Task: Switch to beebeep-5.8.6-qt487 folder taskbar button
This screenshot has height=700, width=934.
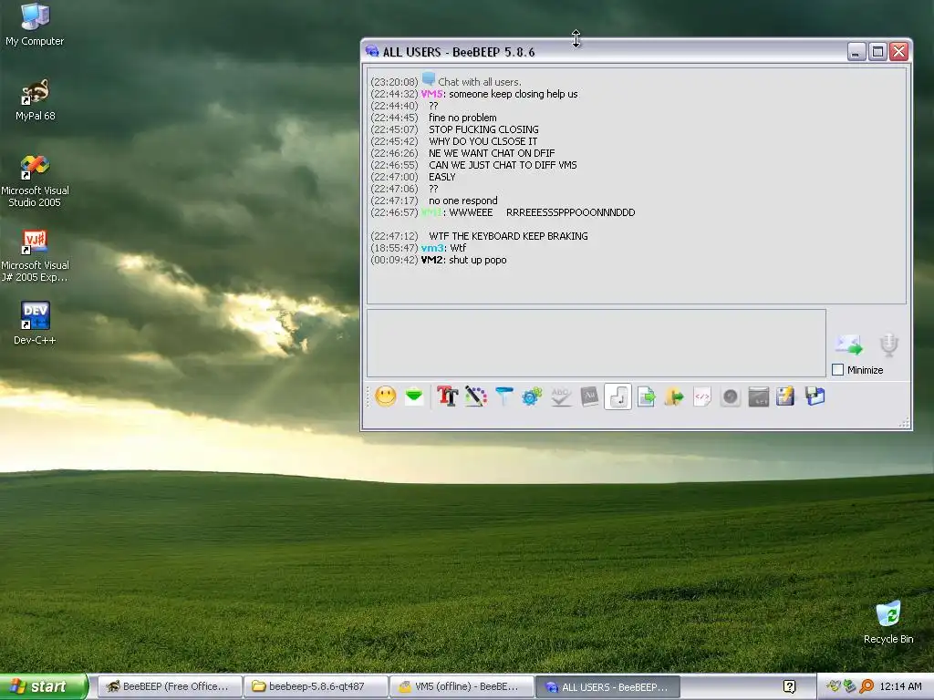Action: tap(316, 686)
